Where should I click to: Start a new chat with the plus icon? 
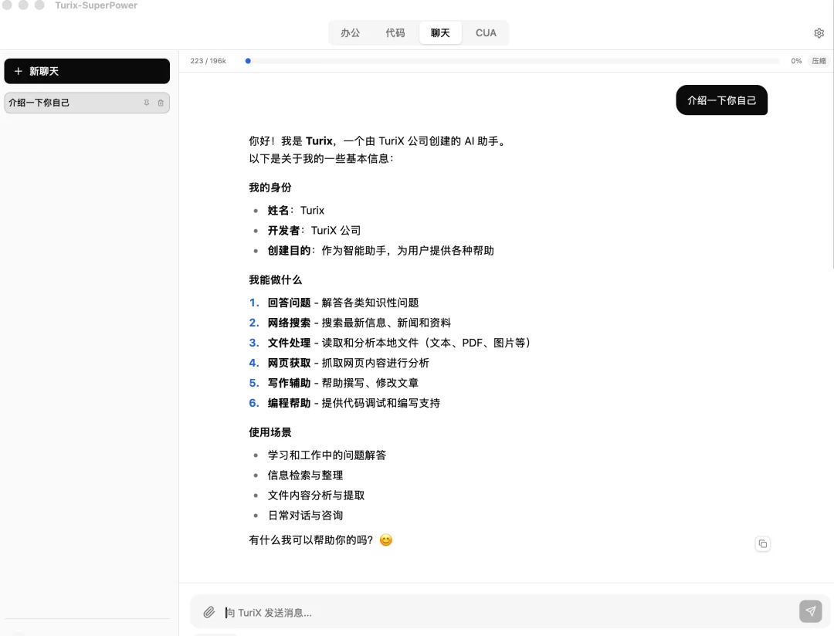(86, 70)
